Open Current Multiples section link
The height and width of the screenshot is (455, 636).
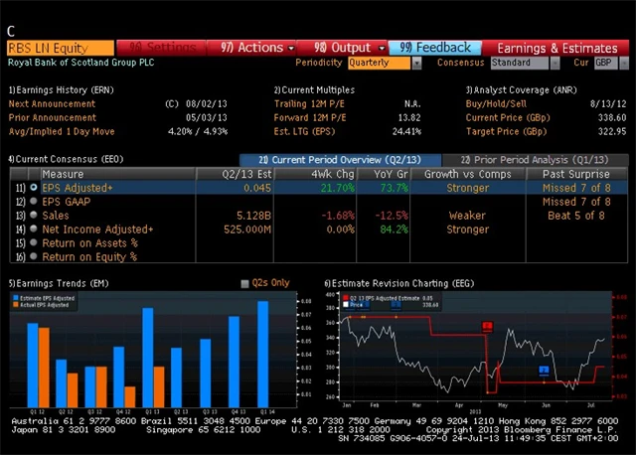point(314,90)
